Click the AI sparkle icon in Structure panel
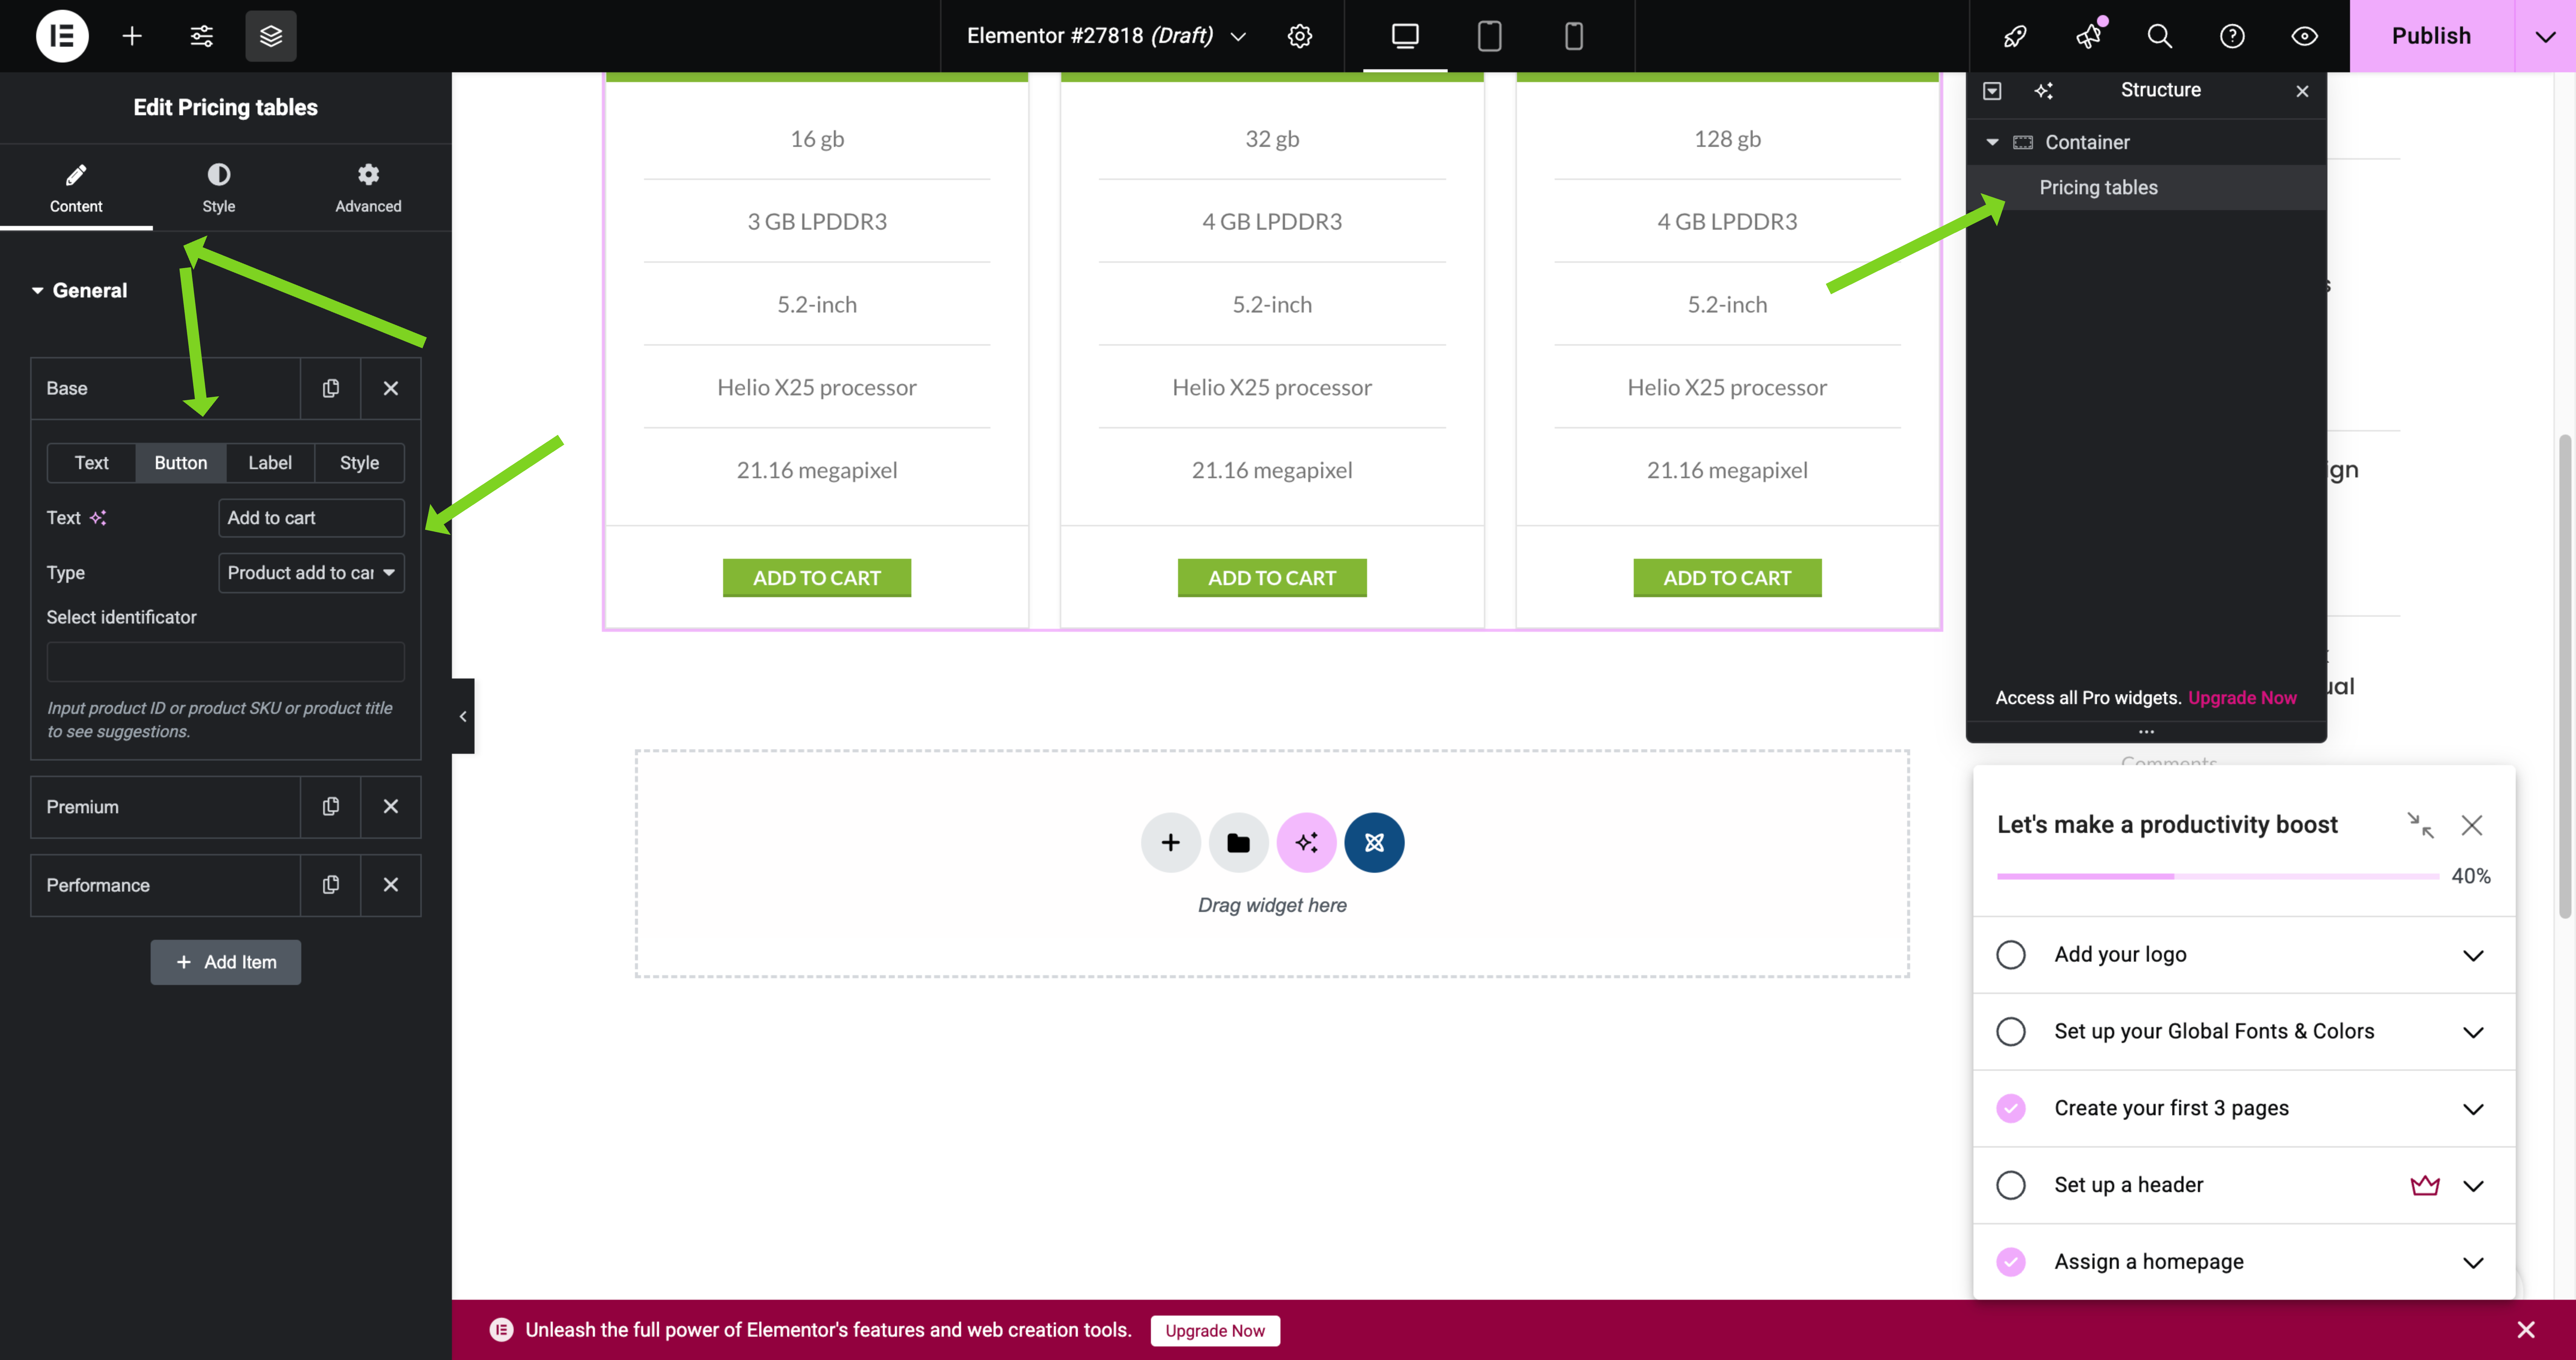 point(2044,91)
